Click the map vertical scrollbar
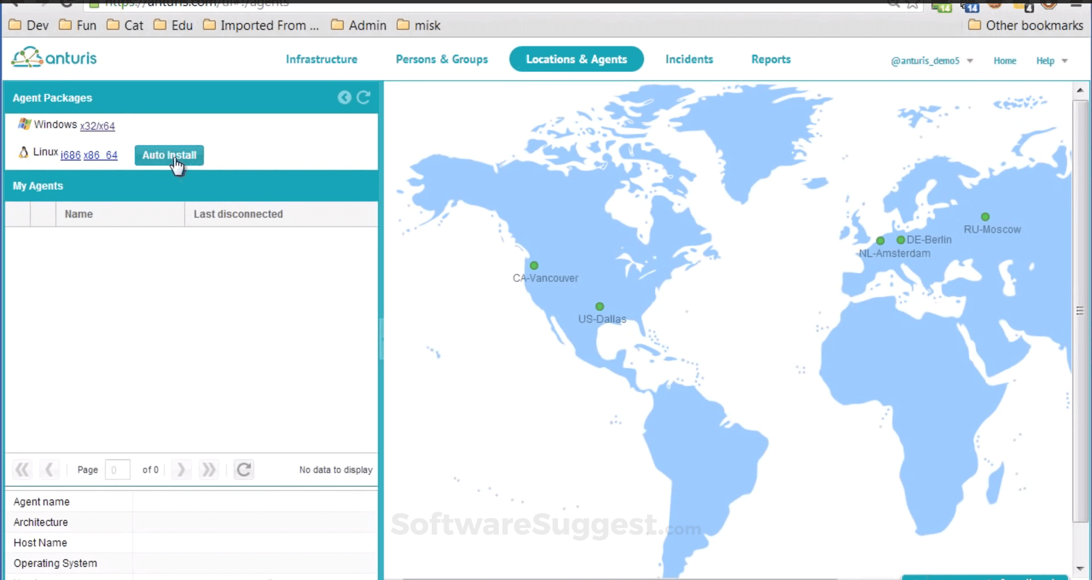Image resolution: width=1092 pixels, height=580 pixels. [x=1079, y=311]
